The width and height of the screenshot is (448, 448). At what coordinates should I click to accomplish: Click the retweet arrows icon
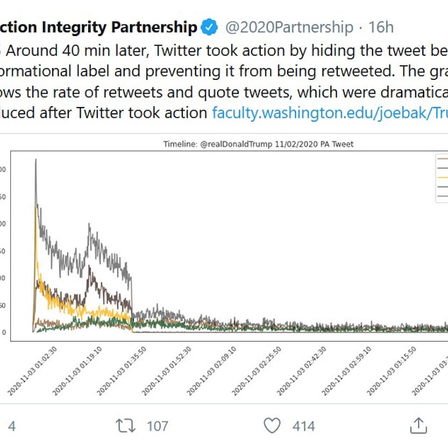coord(125,425)
